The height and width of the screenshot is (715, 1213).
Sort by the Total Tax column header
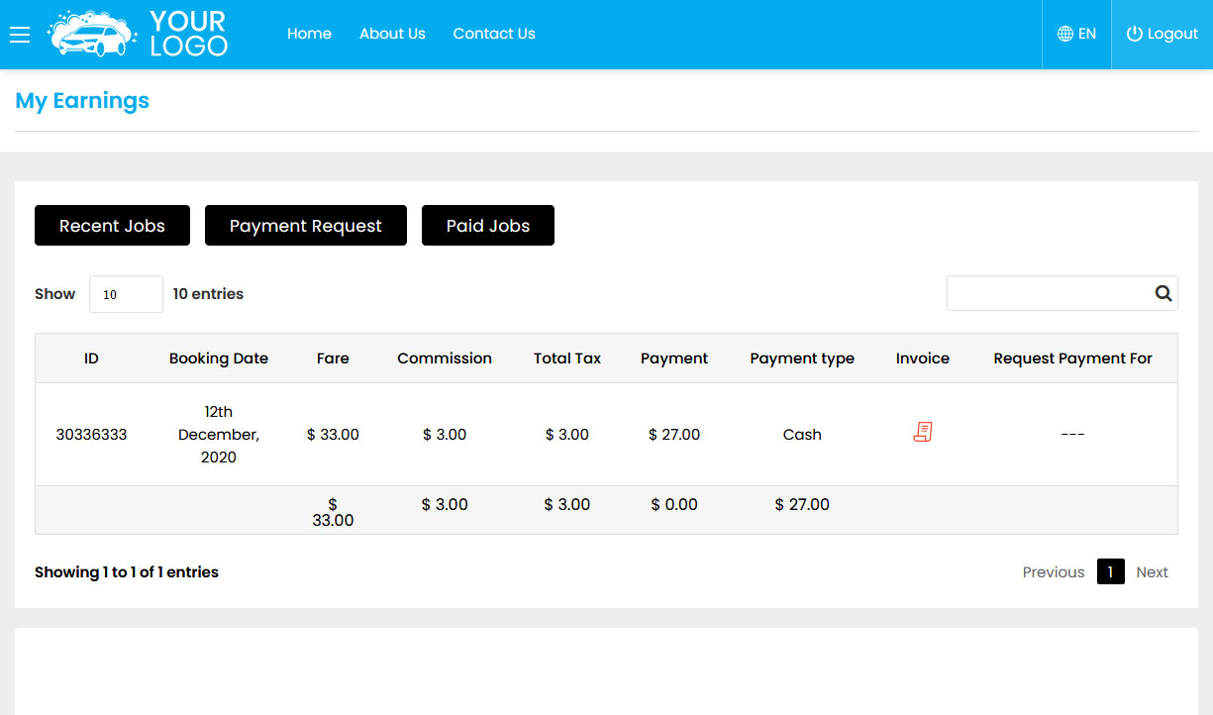[567, 358]
